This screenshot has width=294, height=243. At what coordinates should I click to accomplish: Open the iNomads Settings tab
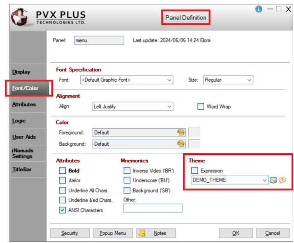(22, 153)
